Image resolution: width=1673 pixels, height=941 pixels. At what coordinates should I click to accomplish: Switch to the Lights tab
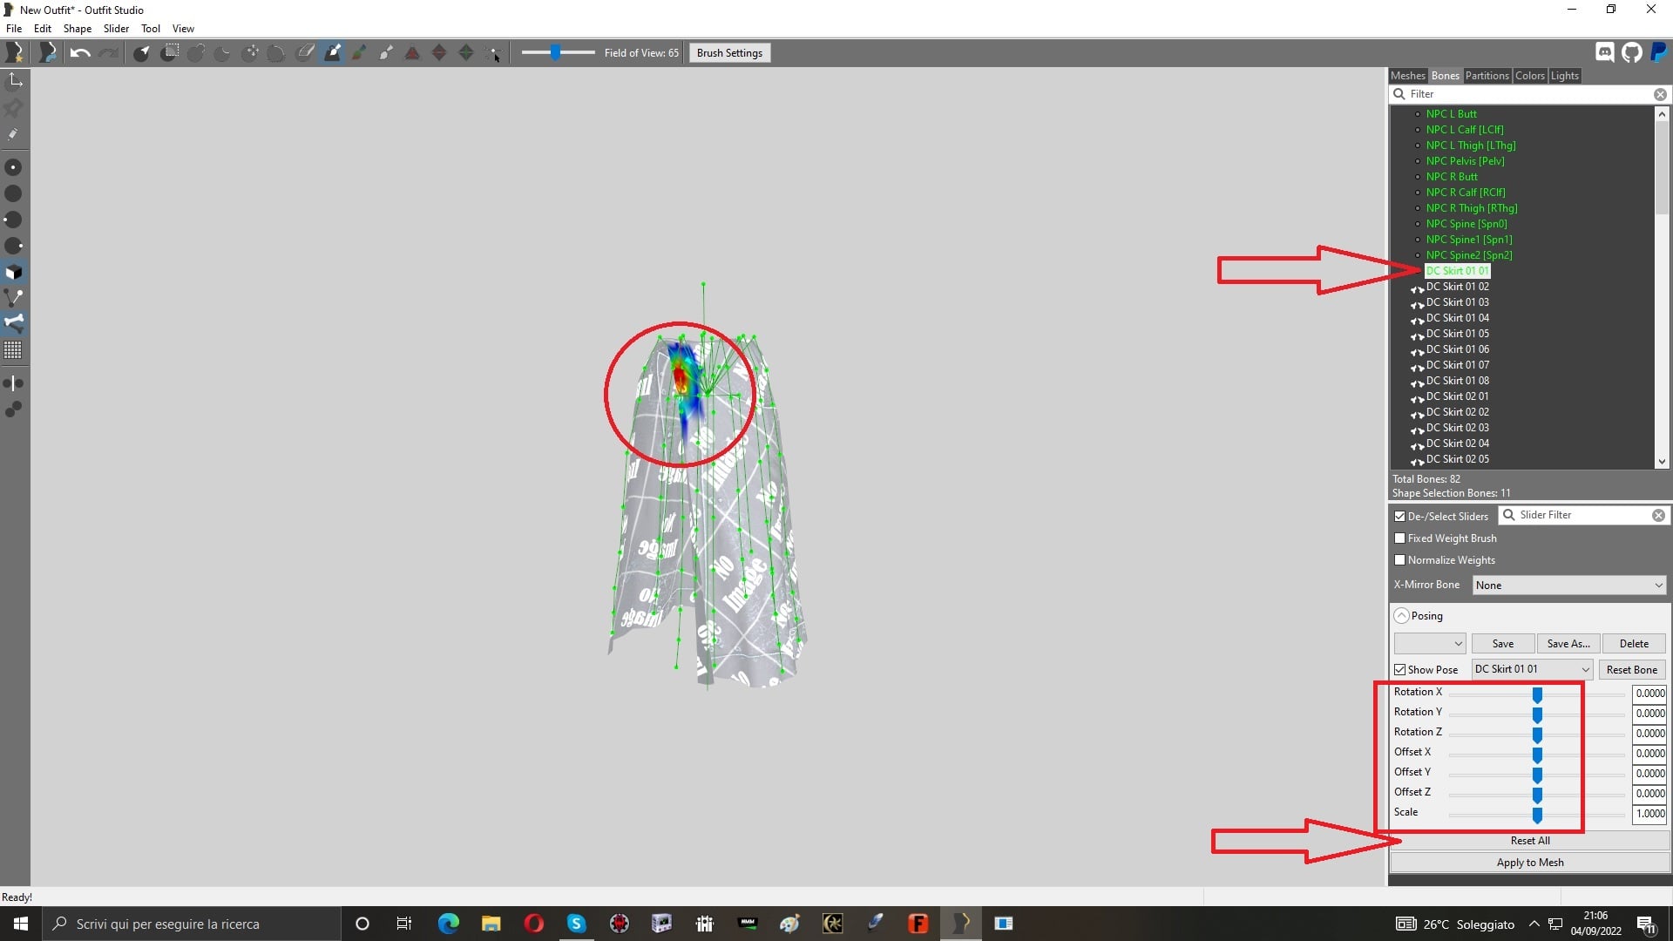(1564, 76)
